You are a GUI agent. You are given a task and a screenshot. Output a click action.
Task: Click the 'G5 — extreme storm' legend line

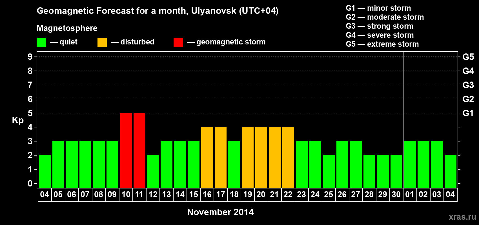coord(382,44)
